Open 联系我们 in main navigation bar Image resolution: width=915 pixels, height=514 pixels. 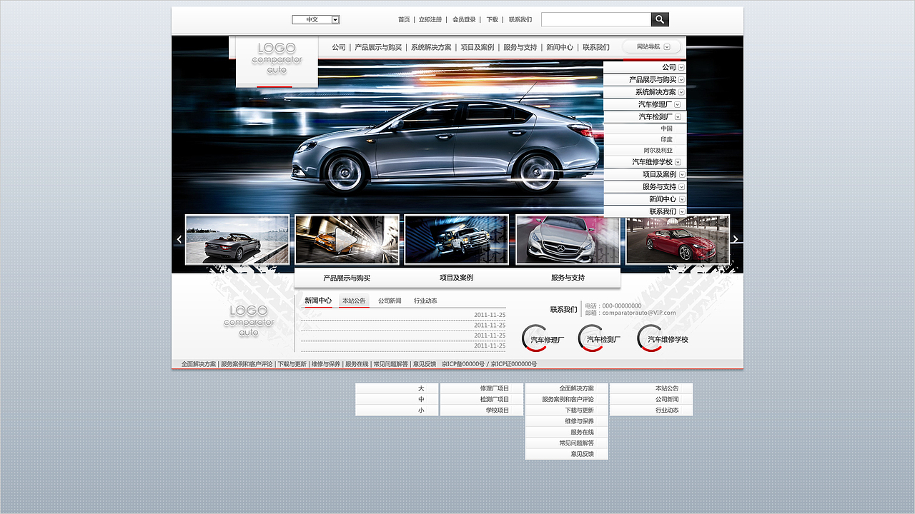click(x=596, y=47)
